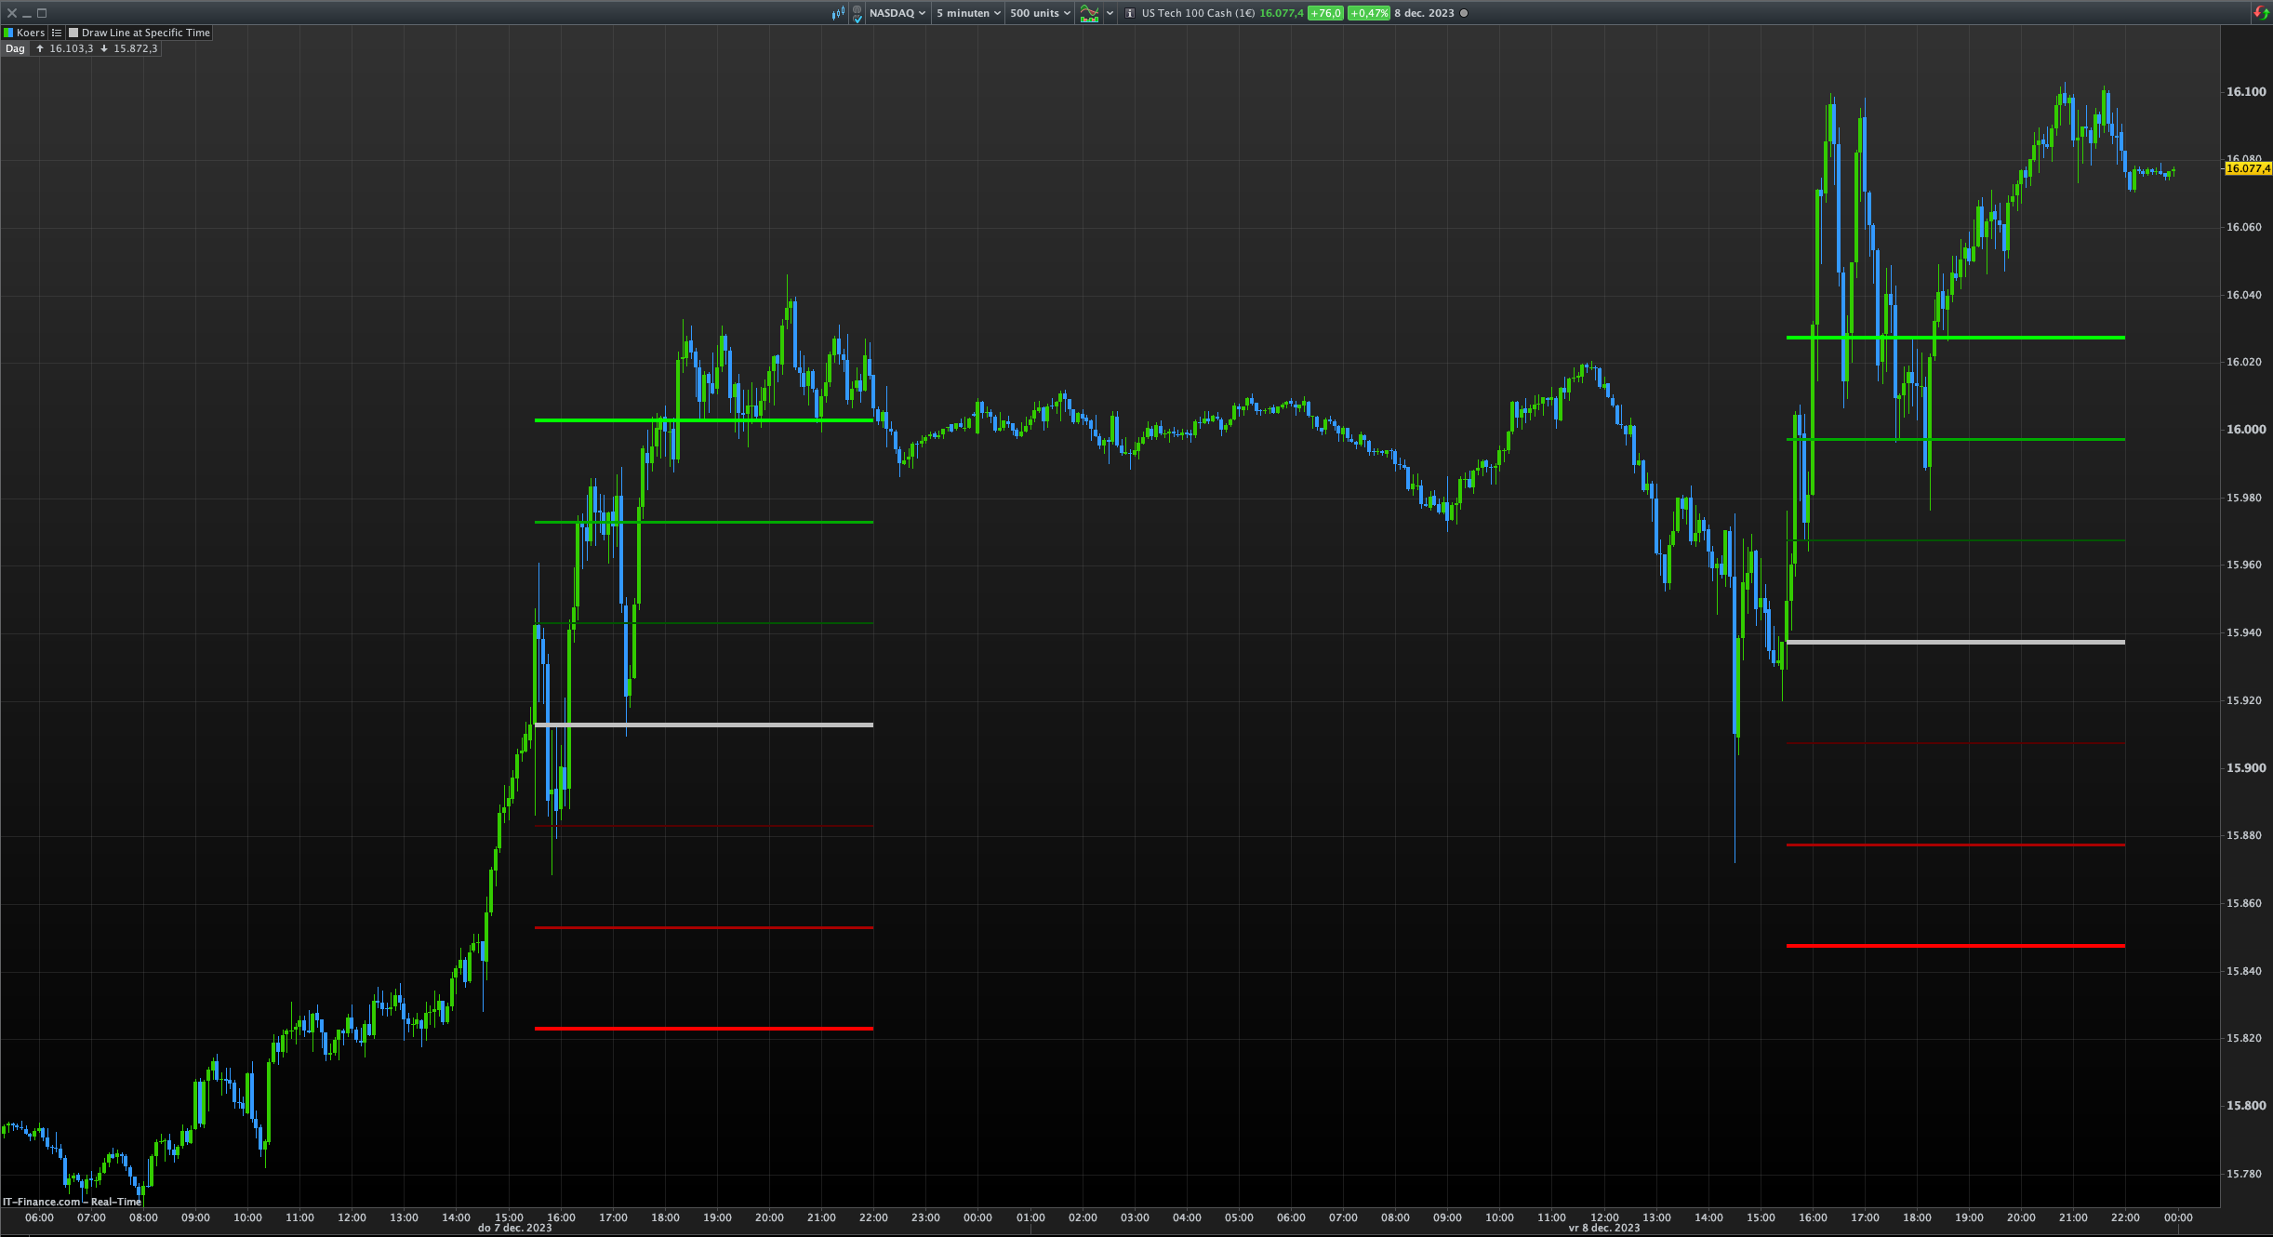Click the +76,0 points change badge
Image resolution: width=2273 pixels, height=1237 pixels.
[1325, 13]
